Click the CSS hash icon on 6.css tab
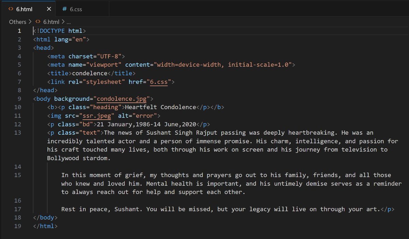 coord(64,9)
